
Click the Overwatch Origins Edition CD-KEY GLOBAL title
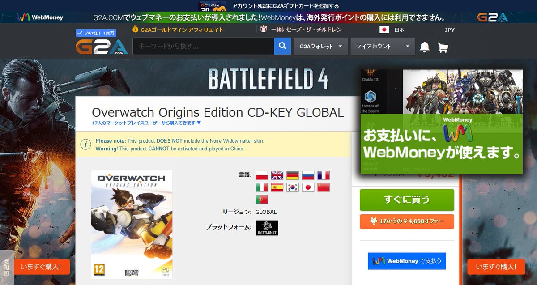point(218,112)
